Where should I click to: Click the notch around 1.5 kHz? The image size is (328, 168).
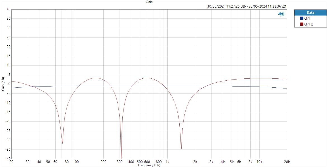click(181, 149)
